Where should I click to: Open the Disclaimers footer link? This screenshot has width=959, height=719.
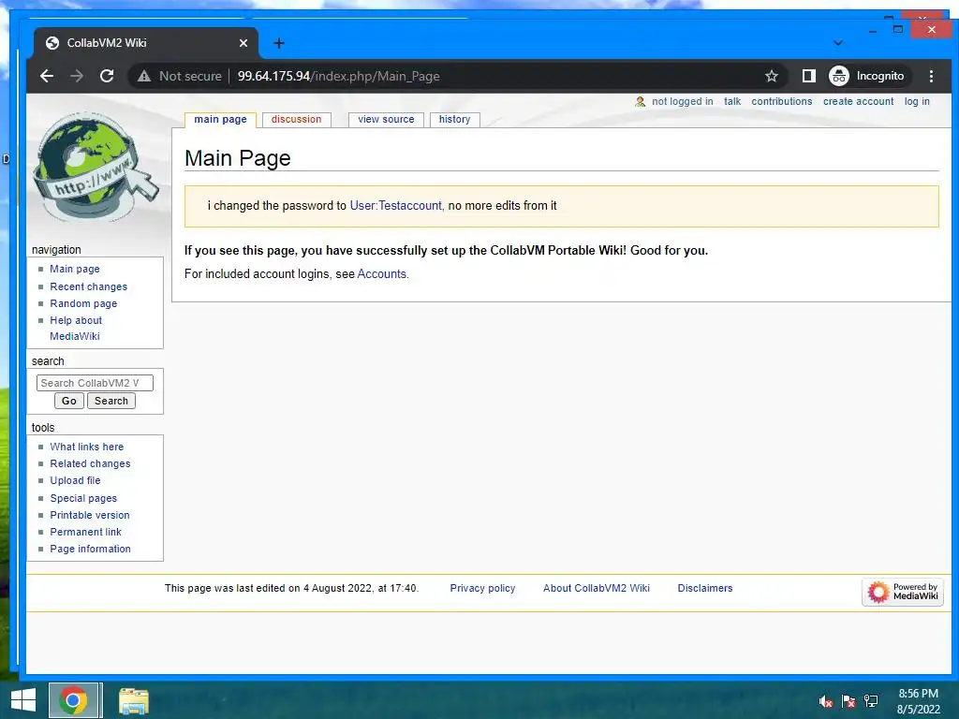[x=704, y=588]
